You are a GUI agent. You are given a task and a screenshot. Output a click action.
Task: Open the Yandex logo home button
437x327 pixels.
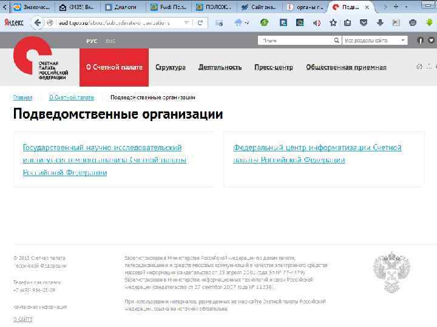coord(14,23)
